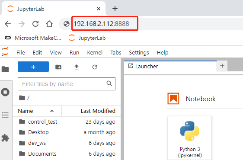Close the JupyterLab browser tab
243x160 pixels.
click(x=99, y=9)
